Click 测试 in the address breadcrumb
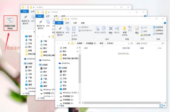Screen dimensions: 170x112 tap(102, 43)
